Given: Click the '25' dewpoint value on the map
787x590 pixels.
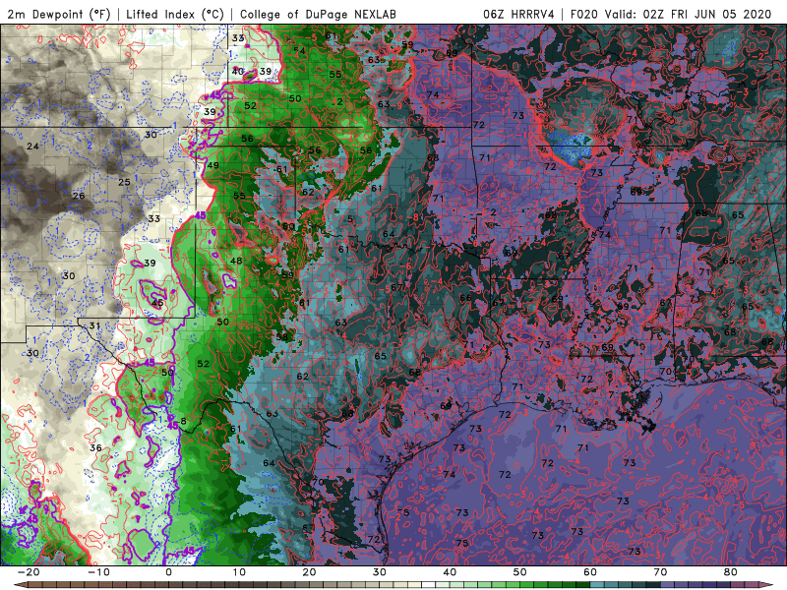Looking at the screenshot, I should pos(124,182).
